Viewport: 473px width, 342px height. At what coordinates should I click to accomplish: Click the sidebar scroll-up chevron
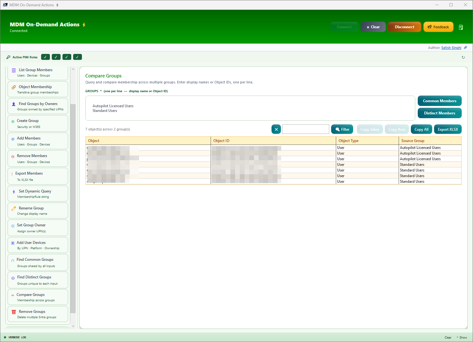(73, 69)
